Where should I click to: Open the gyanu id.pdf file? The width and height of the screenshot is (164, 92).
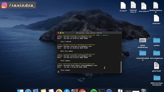157,66
